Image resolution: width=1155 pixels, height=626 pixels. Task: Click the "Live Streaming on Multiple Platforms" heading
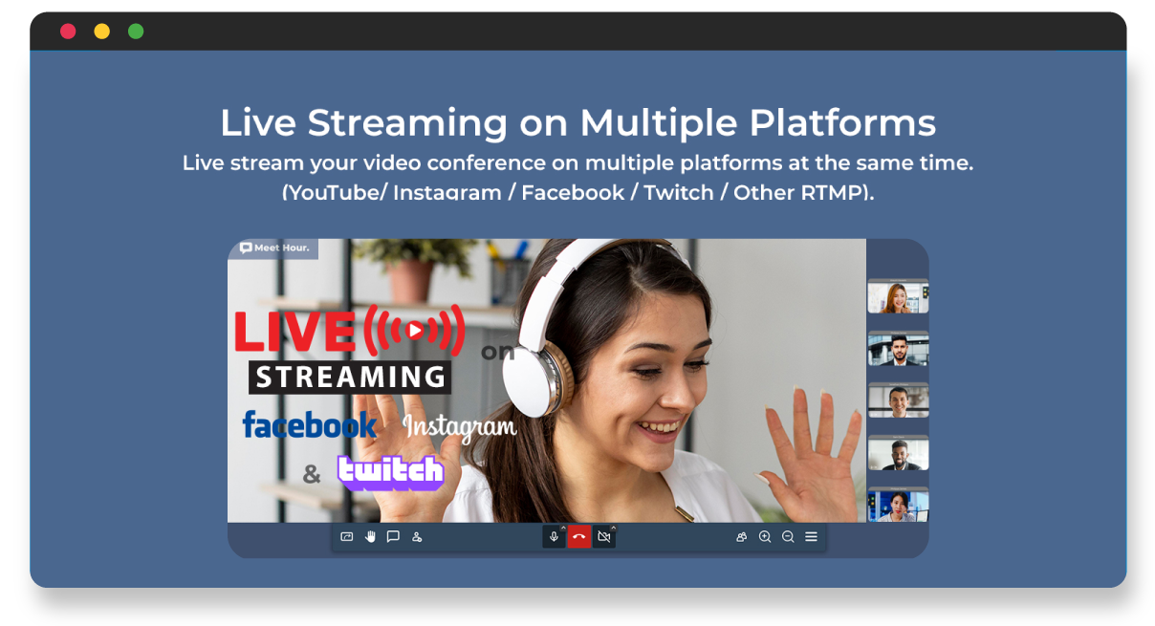click(x=577, y=122)
